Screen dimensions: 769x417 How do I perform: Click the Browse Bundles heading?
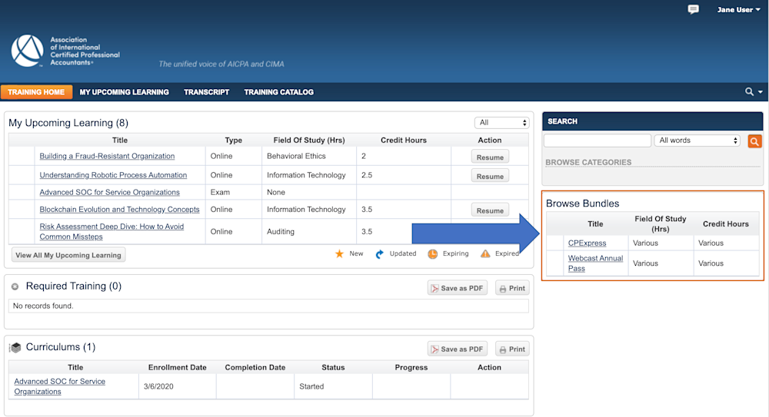click(583, 204)
